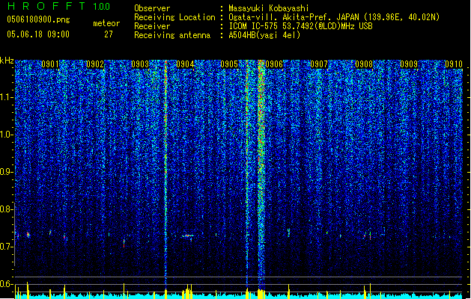The image size is (471, 299).
Task: Click the Observer label
Action: [152, 8]
